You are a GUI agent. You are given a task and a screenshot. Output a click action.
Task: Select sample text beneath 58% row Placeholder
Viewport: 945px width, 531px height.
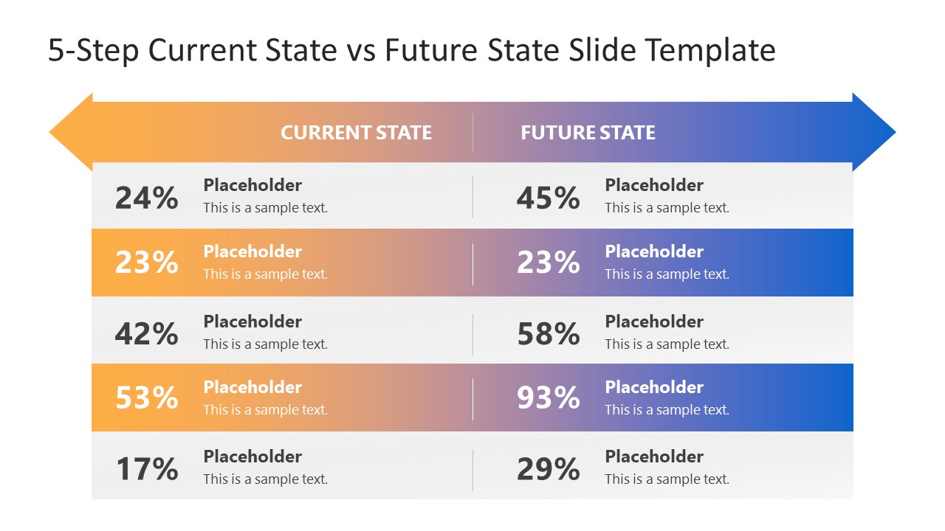tap(667, 344)
